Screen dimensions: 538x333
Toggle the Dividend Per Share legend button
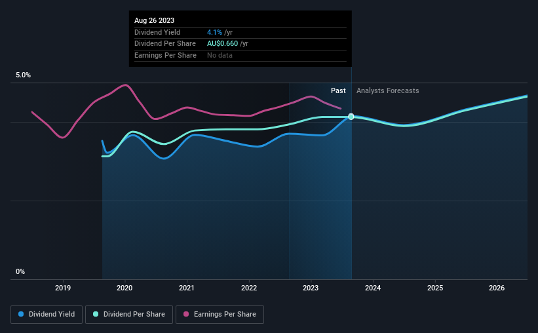[129, 315]
